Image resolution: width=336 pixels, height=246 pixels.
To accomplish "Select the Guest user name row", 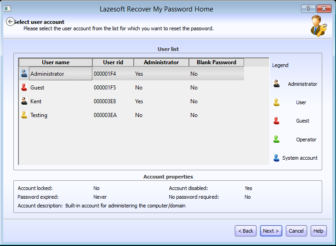I will coord(37,87).
